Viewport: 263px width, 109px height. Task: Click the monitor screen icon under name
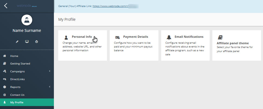(27, 42)
